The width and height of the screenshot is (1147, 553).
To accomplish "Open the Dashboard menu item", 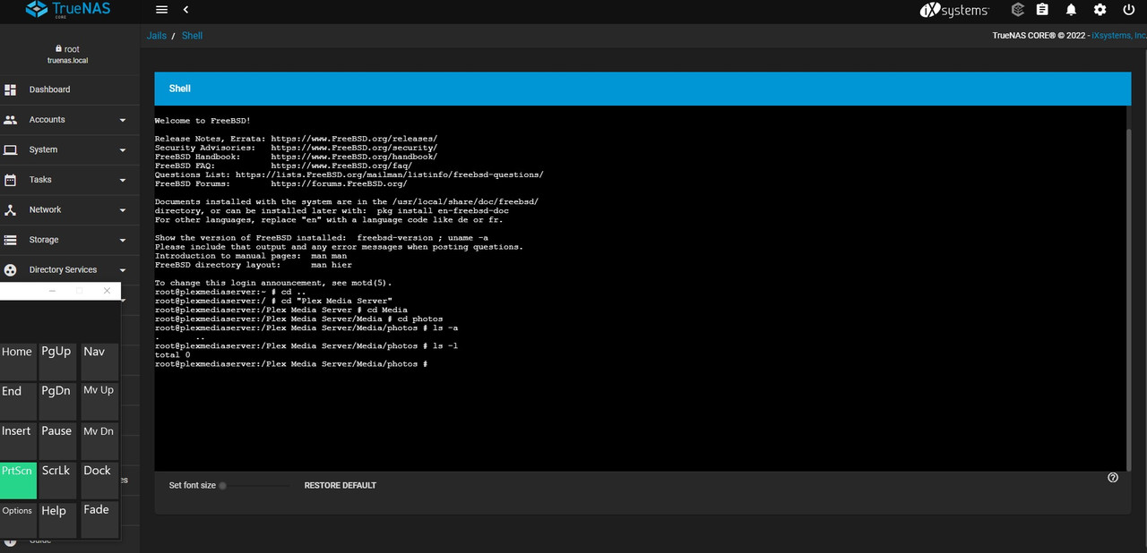I will point(70,89).
